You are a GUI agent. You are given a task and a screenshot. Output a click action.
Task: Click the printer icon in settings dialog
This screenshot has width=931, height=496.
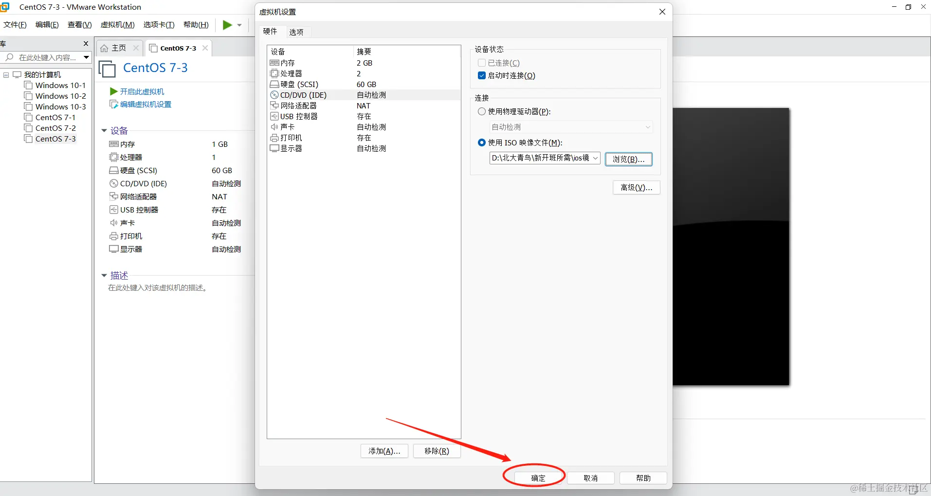[274, 138]
